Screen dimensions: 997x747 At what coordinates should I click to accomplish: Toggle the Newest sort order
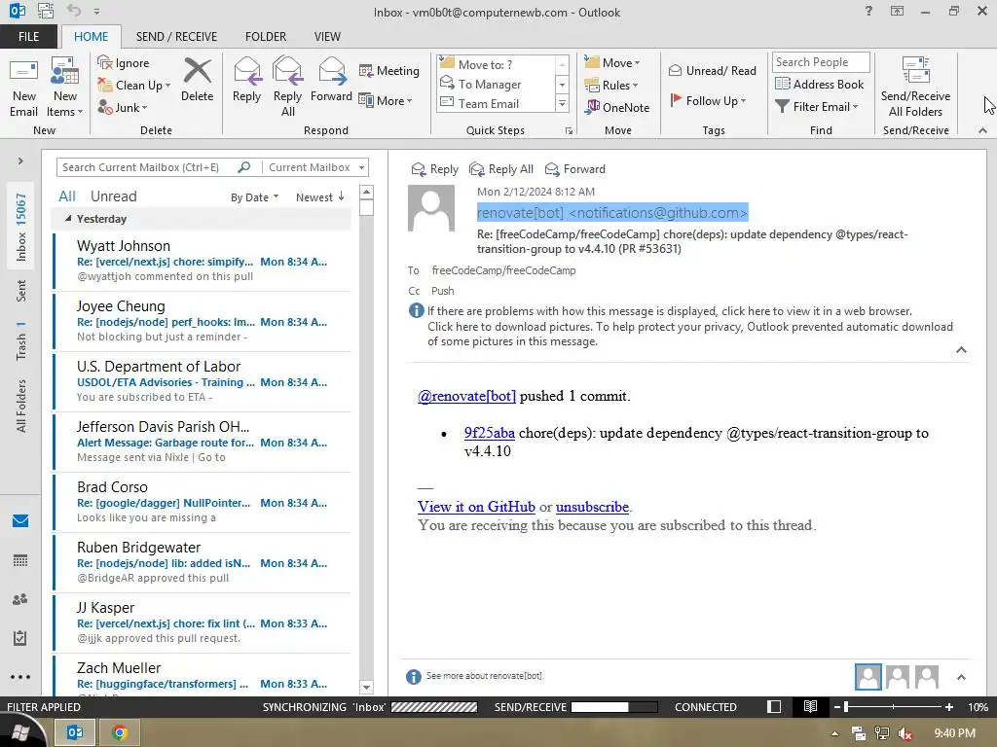click(x=319, y=197)
